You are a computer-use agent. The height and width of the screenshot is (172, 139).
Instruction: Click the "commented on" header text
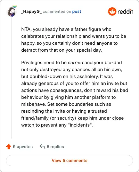(x=57, y=11)
